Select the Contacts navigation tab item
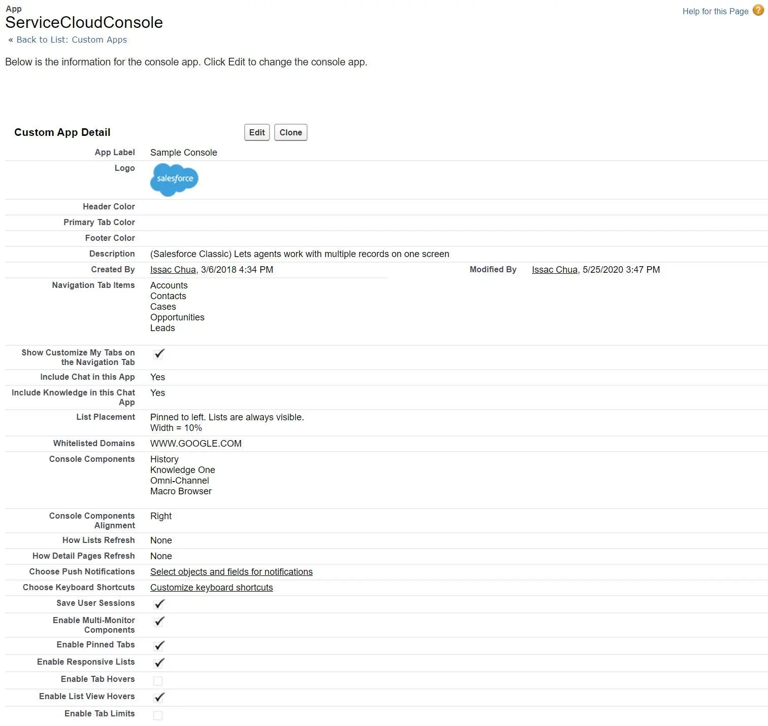This screenshot has height=726, width=768. [x=168, y=296]
